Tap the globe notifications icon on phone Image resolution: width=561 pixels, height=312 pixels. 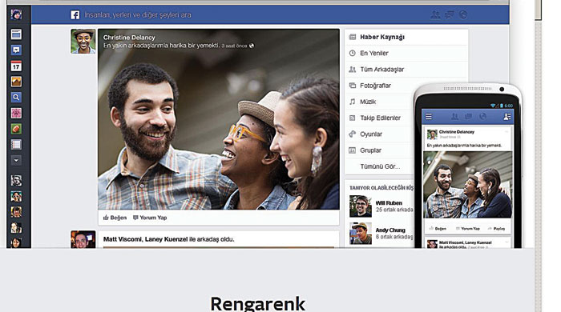click(482, 116)
